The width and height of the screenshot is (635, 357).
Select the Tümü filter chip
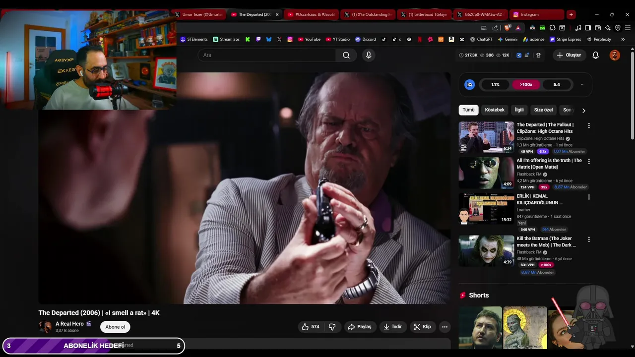pyautogui.click(x=468, y=110)
